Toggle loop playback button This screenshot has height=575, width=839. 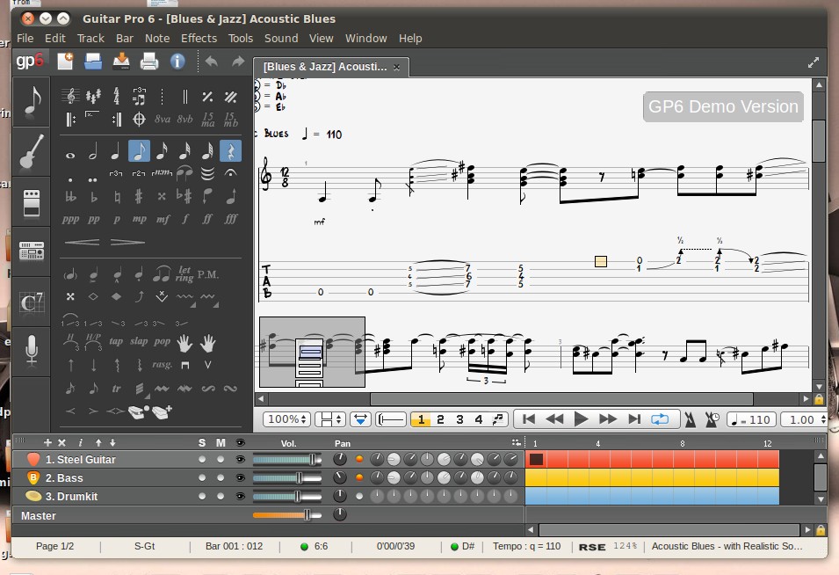click(x=660, y=419)
